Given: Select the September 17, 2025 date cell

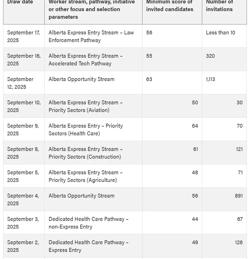Looking at the screenshot, I should 24,36.
